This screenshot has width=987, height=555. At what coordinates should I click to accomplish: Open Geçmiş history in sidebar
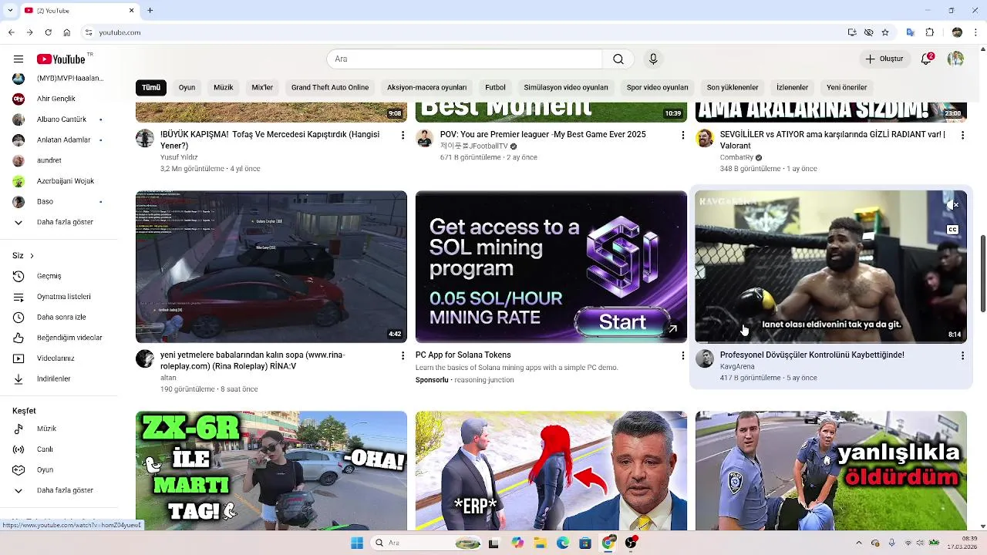48,276
